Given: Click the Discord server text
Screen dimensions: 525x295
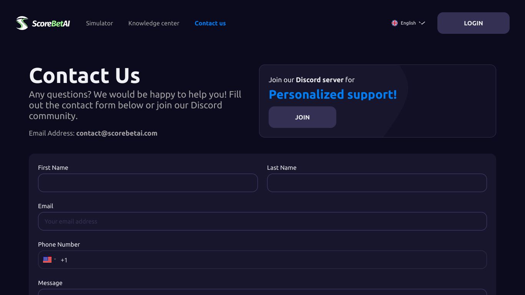Looking at the screenshot, I should point(320,80).
